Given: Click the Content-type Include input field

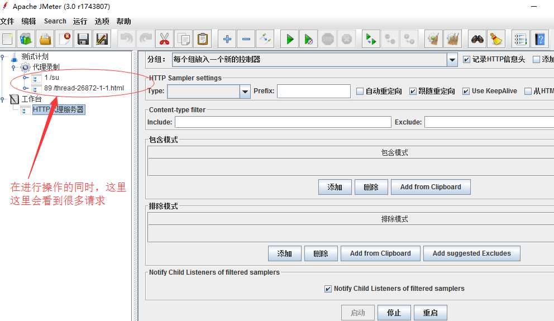Looking at the screenshot, I should point(283,122).
